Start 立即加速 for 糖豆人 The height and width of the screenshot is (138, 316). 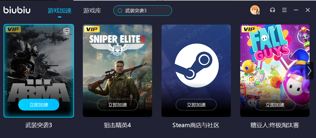[x=275, y=105]
